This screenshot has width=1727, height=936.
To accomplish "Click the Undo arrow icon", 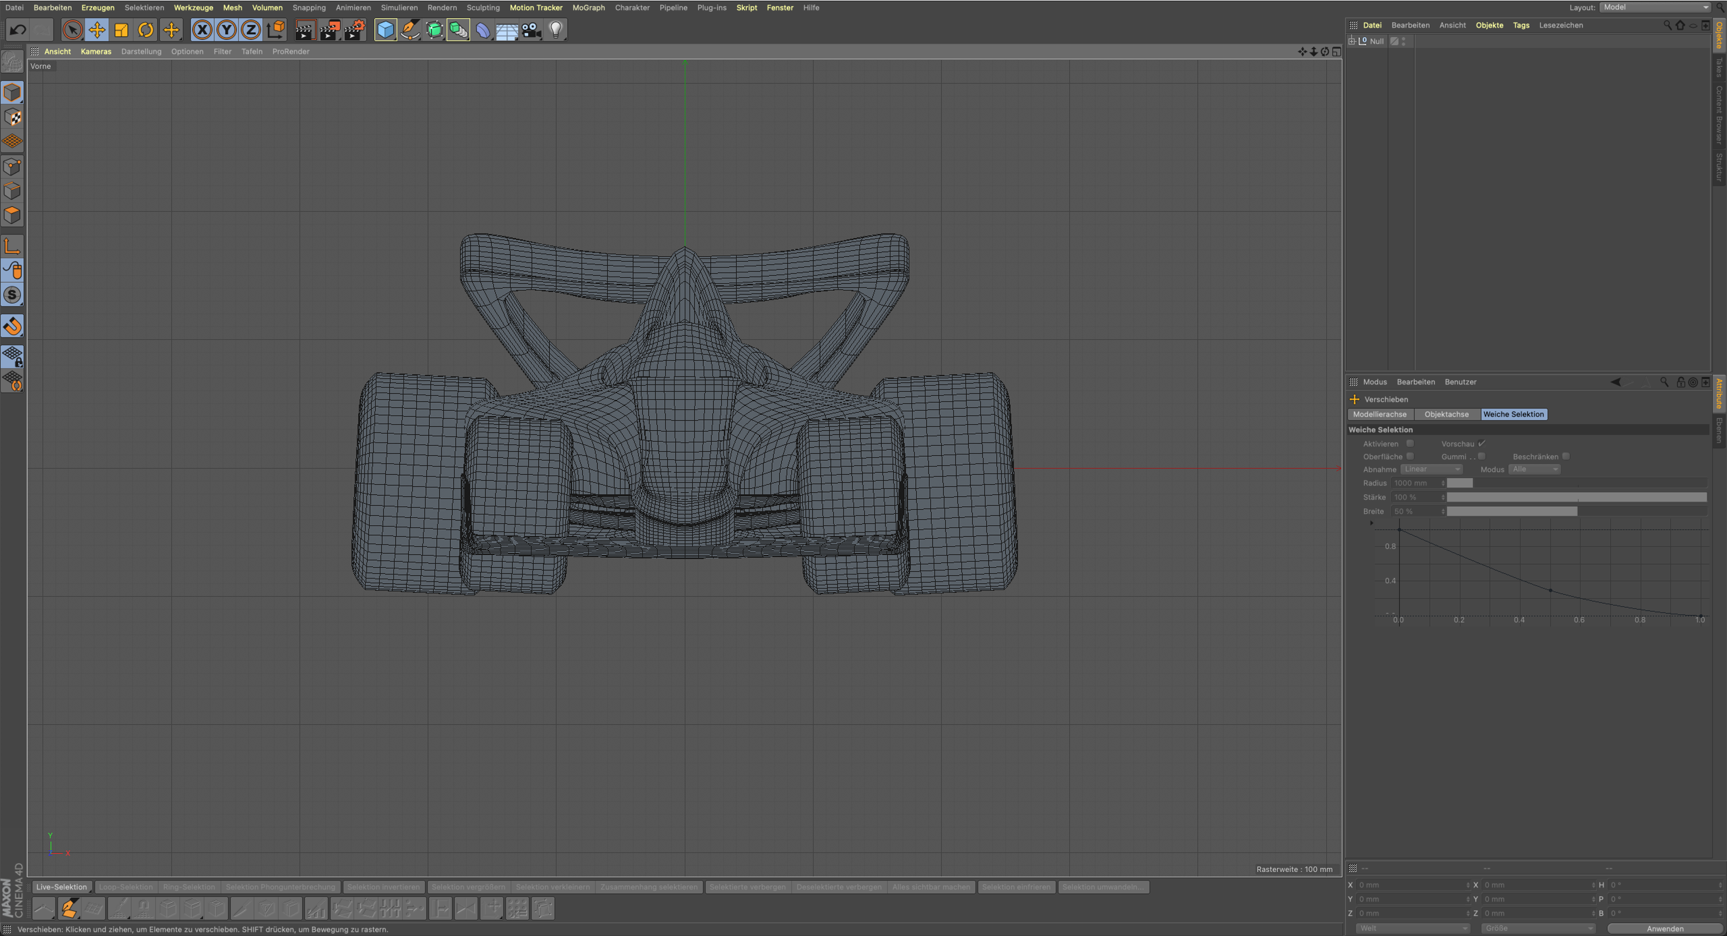I will [18, 30].
